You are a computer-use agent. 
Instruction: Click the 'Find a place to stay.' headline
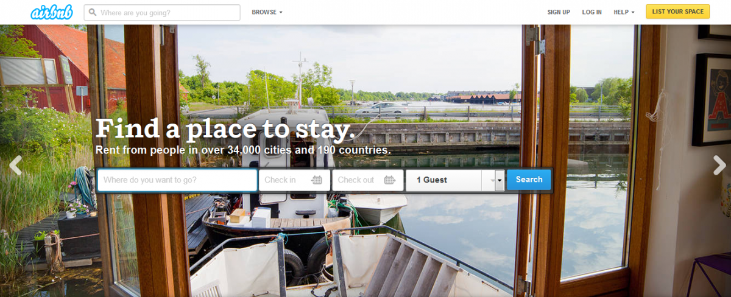coord(225,129)
